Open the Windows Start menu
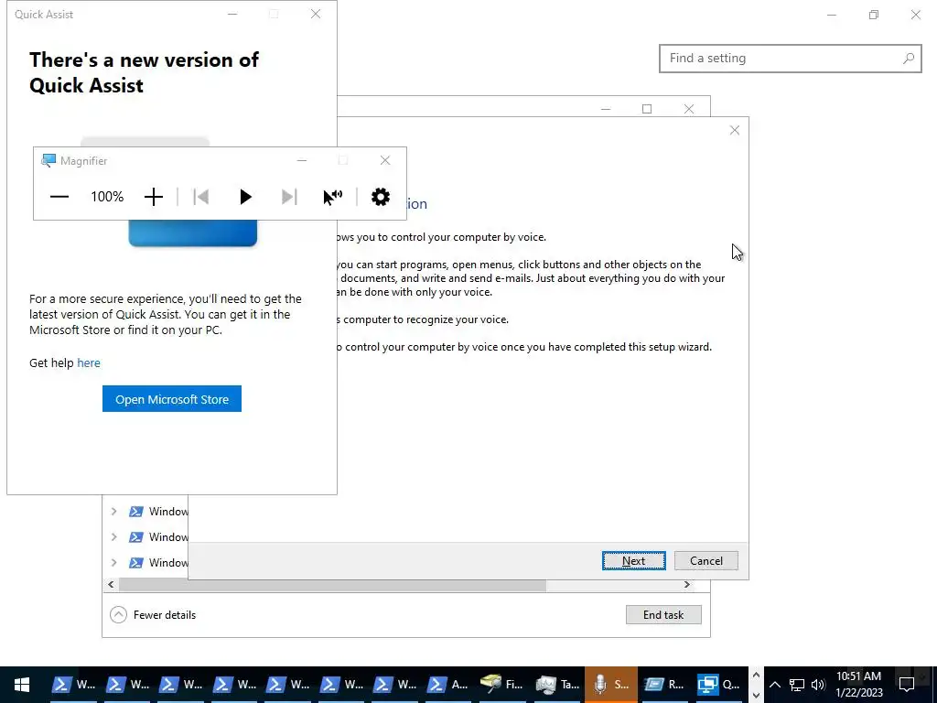The width and height of the screenshot is (937, 703). pos(22,685)
